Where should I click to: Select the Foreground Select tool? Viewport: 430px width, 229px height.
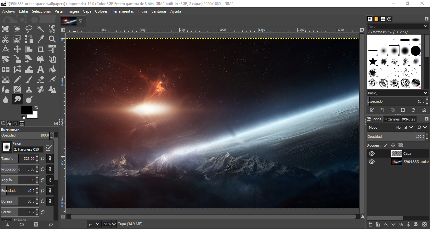17,39
